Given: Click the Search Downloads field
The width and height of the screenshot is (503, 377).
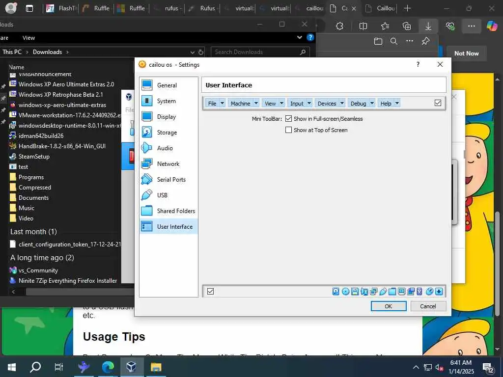Looking at the screenshot, I should tap(260, 52).
